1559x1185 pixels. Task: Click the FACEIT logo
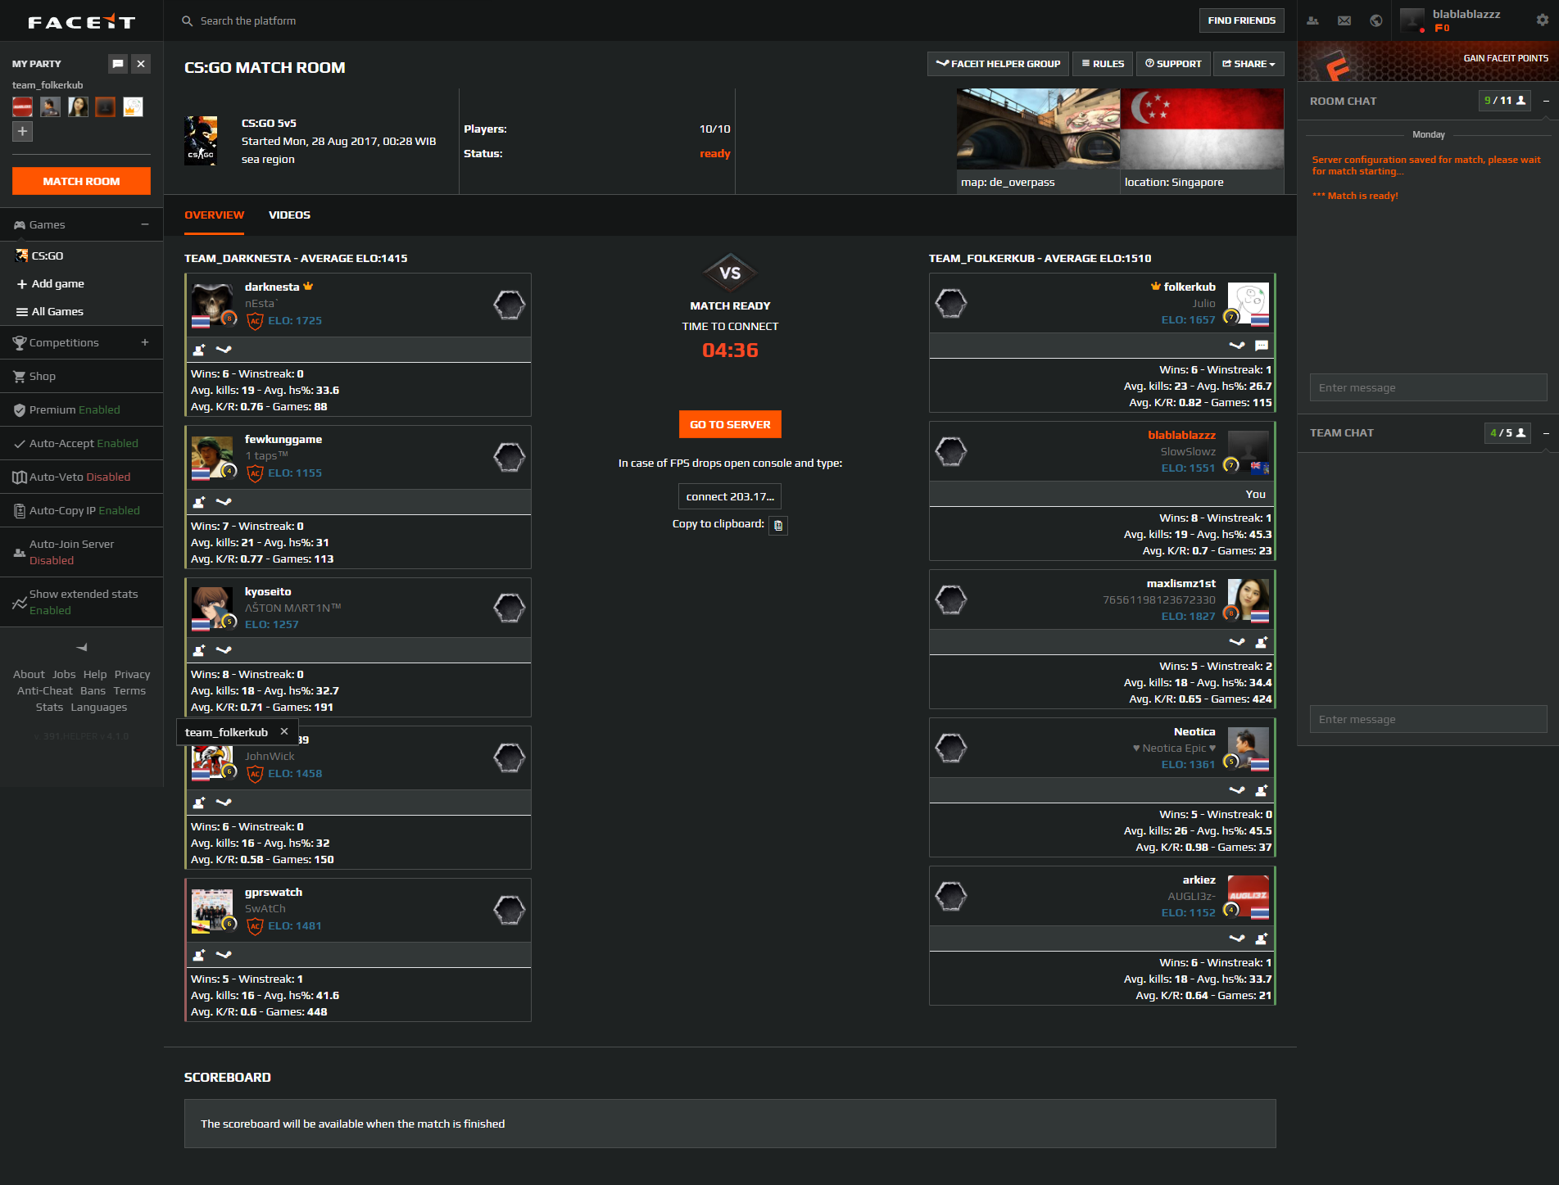(x=81, y=22)
